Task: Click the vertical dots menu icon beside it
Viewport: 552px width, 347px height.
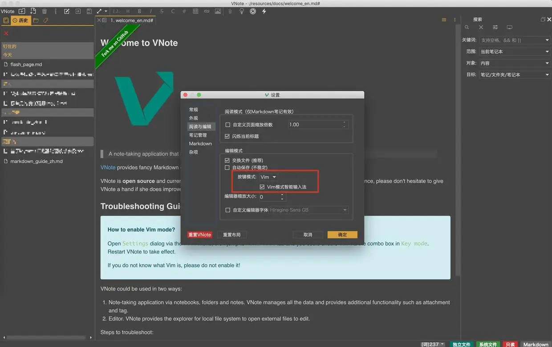Action: click(x=455, y=20)
